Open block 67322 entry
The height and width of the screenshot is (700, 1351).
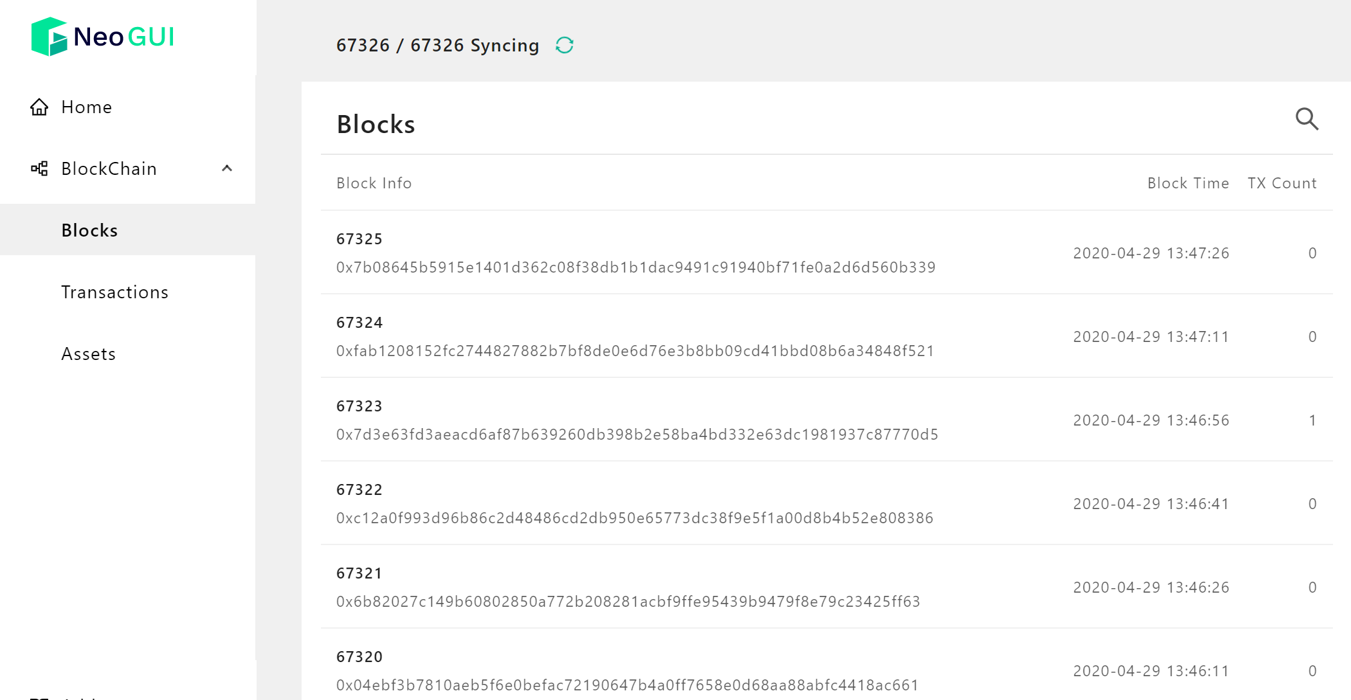tap(826, 503)
